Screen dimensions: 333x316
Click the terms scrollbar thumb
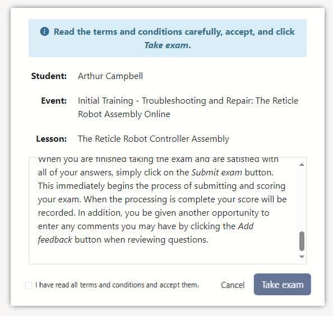302,241
